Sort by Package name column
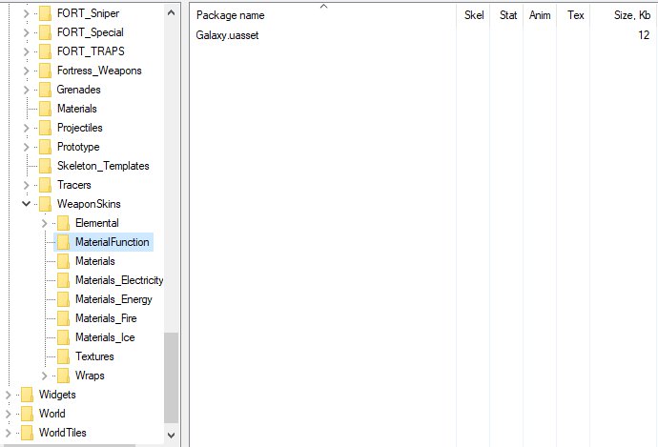This screenshot has height=447, width=658. [x=323, y=15]
